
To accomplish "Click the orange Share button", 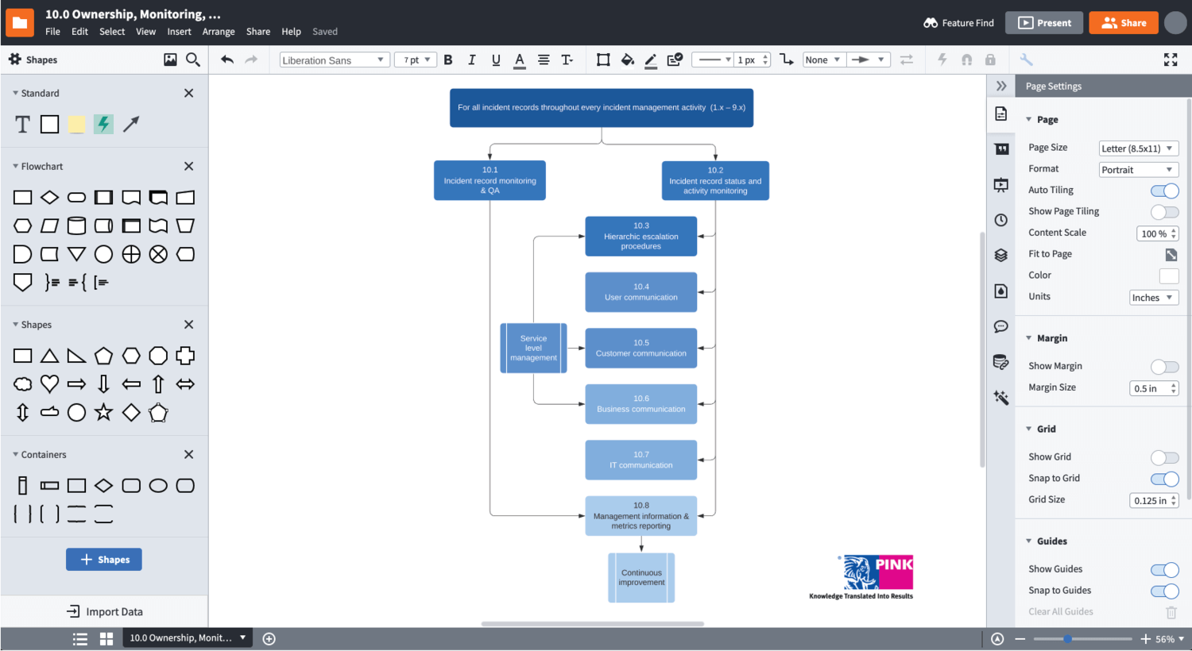I will coord(1123,23).
